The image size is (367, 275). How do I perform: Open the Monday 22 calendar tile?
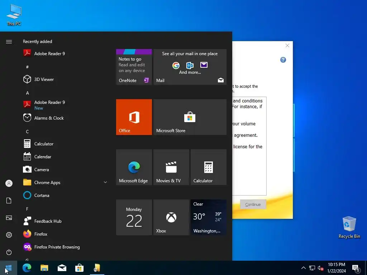click(134, 217)
